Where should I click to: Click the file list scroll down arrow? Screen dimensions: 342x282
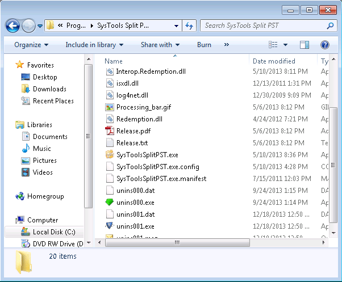333,233
